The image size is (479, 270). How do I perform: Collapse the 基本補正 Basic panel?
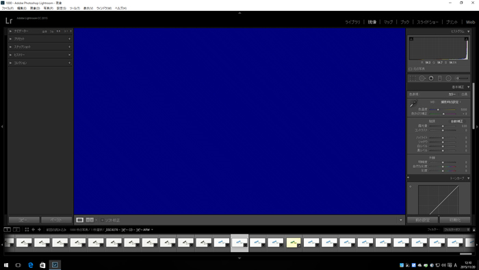pos(469,87)
